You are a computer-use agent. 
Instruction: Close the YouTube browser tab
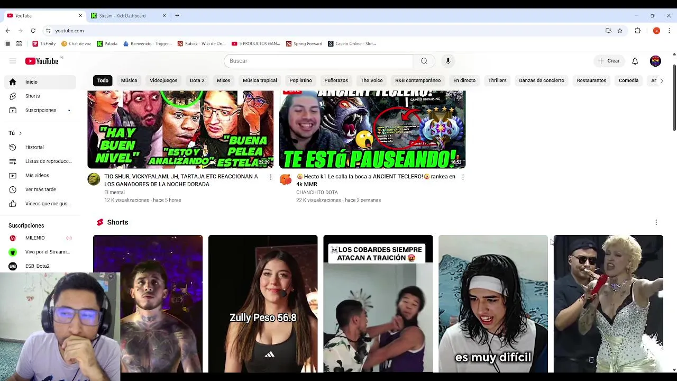coord(80,16)
